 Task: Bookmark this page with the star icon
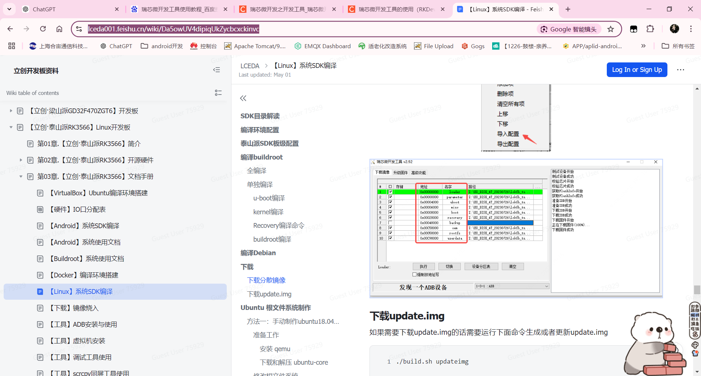(610, 29)
